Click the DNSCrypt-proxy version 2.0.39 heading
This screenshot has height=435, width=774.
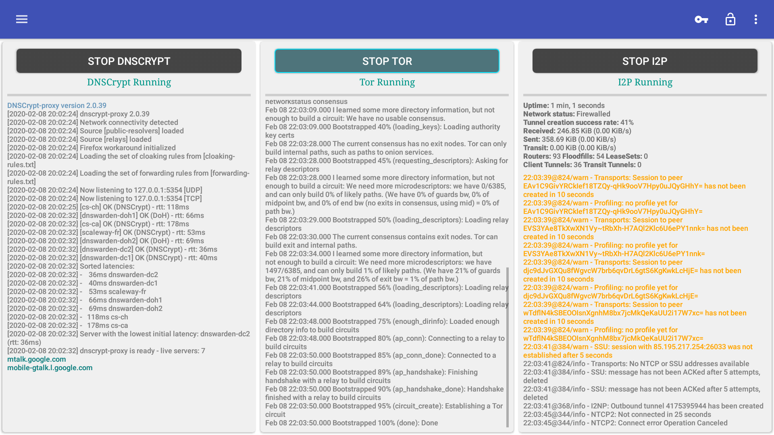pos(57,106)
